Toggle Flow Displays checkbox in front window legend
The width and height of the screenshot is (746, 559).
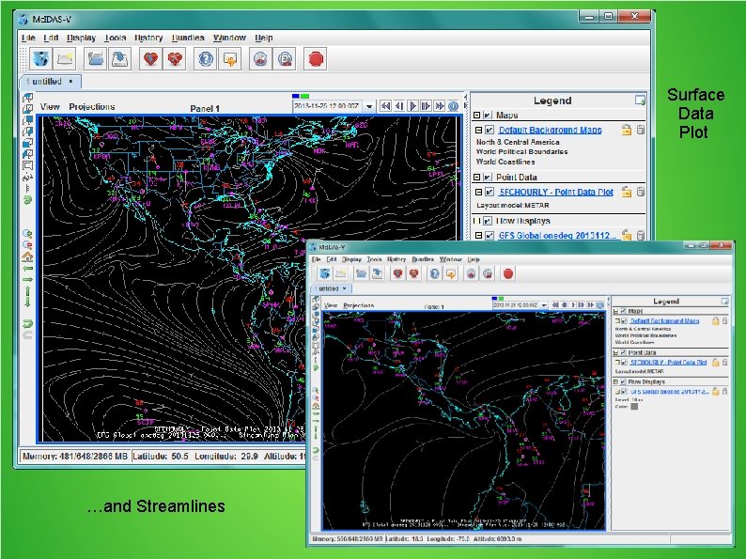[x=622, y=382]
